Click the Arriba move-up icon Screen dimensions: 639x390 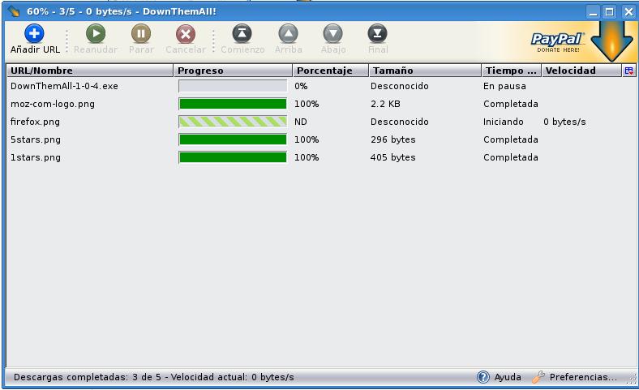click(288, 33)
